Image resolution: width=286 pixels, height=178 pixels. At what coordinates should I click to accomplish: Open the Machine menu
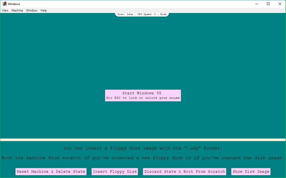(x=17, y=10)
